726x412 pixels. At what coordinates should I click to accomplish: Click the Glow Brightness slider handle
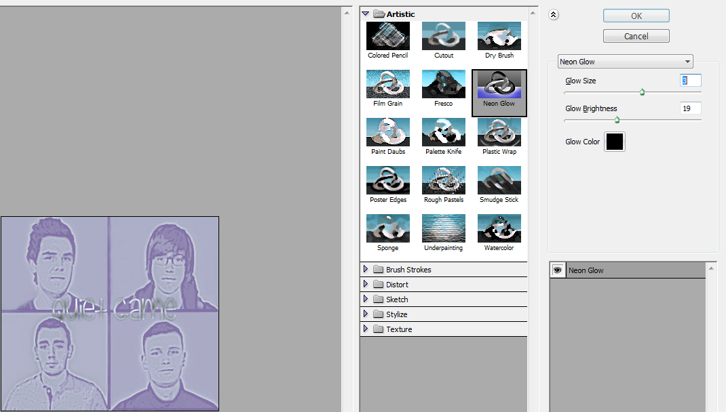tap(617, 120)
